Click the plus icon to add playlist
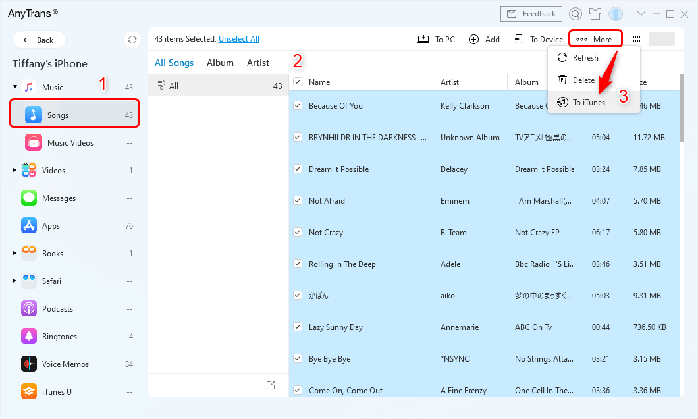 pos(155,385)
